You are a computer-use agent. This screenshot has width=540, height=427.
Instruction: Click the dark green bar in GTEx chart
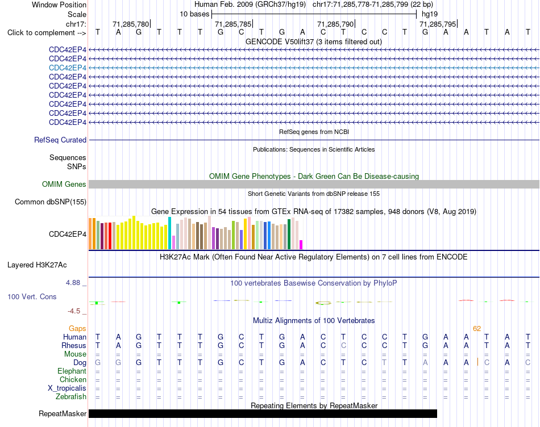289,235
